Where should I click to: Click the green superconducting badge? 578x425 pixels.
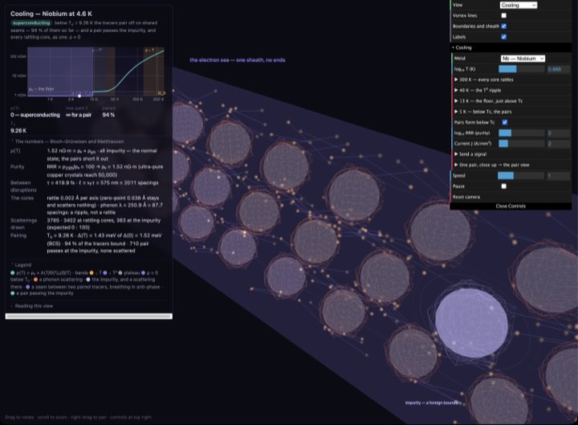click(31, 22)
